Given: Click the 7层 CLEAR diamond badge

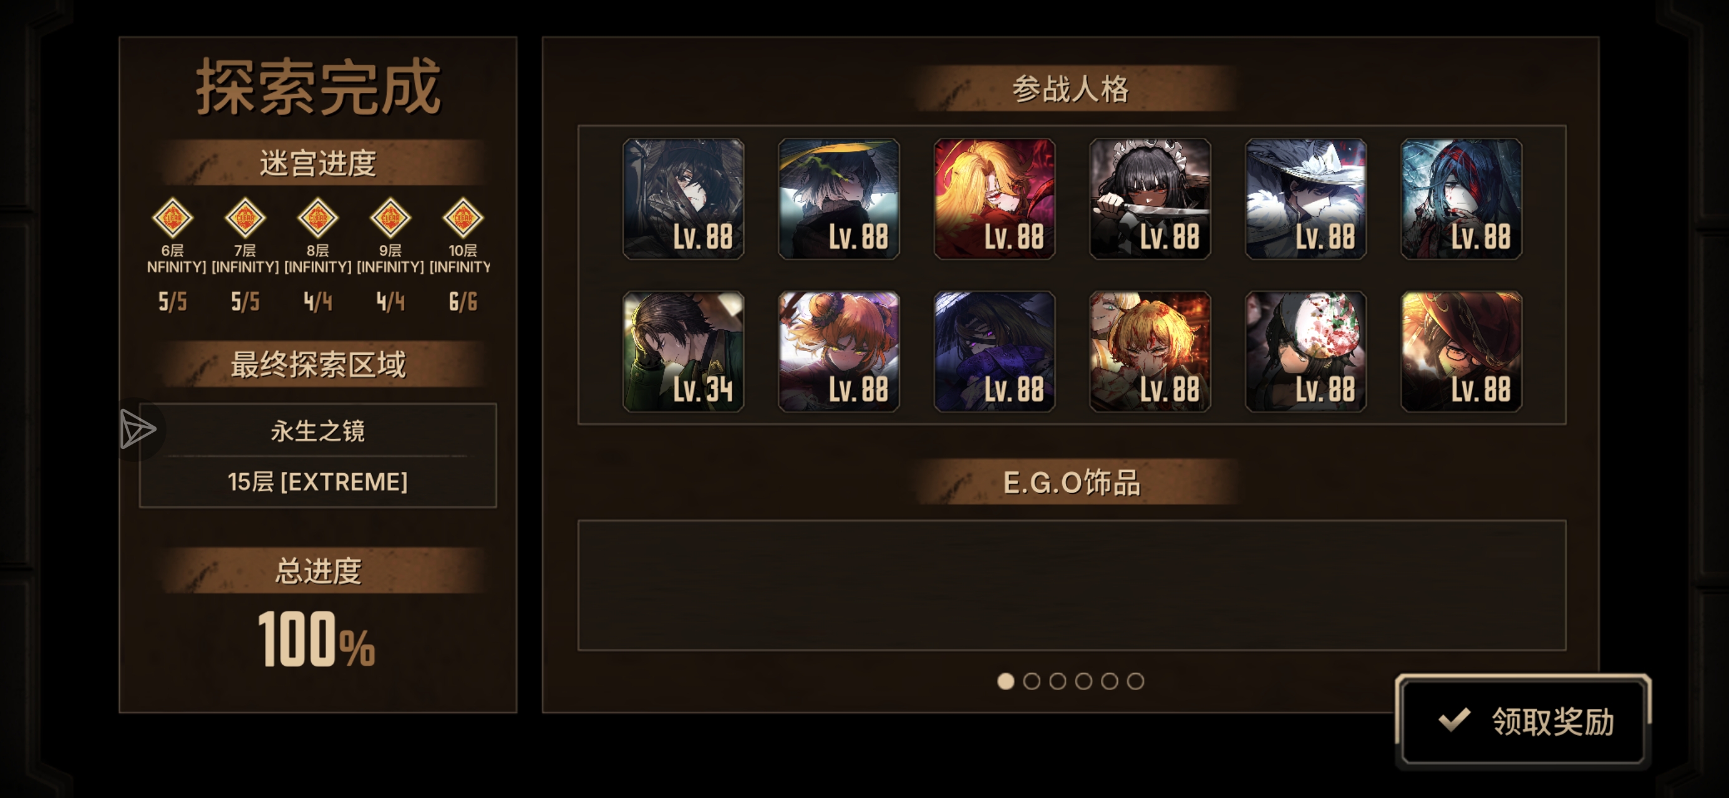Looking at the screenshot, I should click(245, 218).
